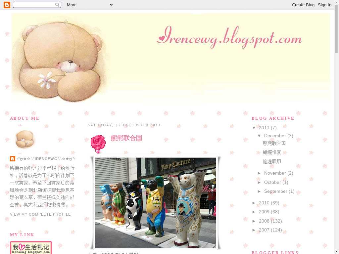Open the October archive link

(272, 183)
